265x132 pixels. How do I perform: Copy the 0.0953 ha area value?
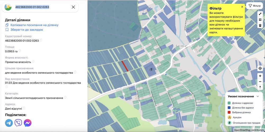pos(20,51)
